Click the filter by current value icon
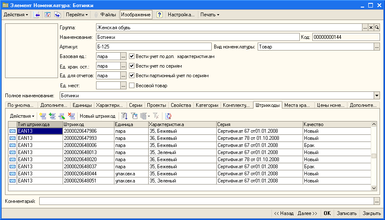Image resolution: width=385 pixels, height=220 pixels. (134, 116)
